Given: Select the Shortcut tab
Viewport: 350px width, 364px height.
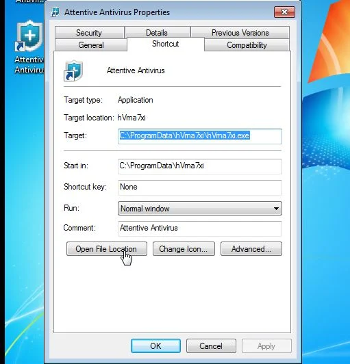Looking at the screenshot, I should tap(166, 44).
